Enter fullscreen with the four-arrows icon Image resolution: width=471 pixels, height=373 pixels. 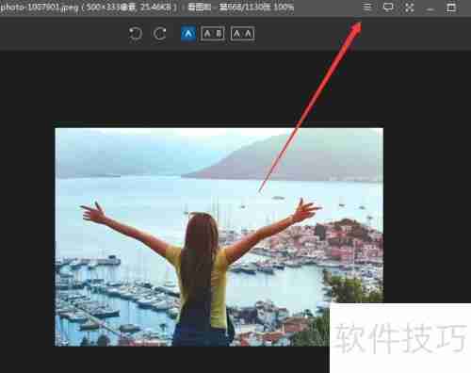[x=409, y=8]
